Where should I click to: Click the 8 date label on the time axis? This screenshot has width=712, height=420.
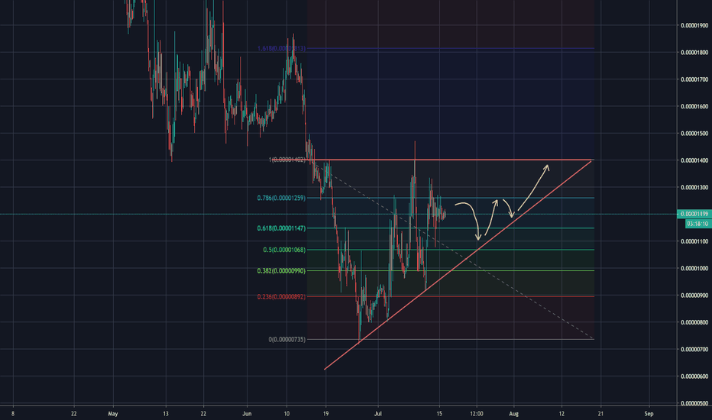click(x=13, y=414)
